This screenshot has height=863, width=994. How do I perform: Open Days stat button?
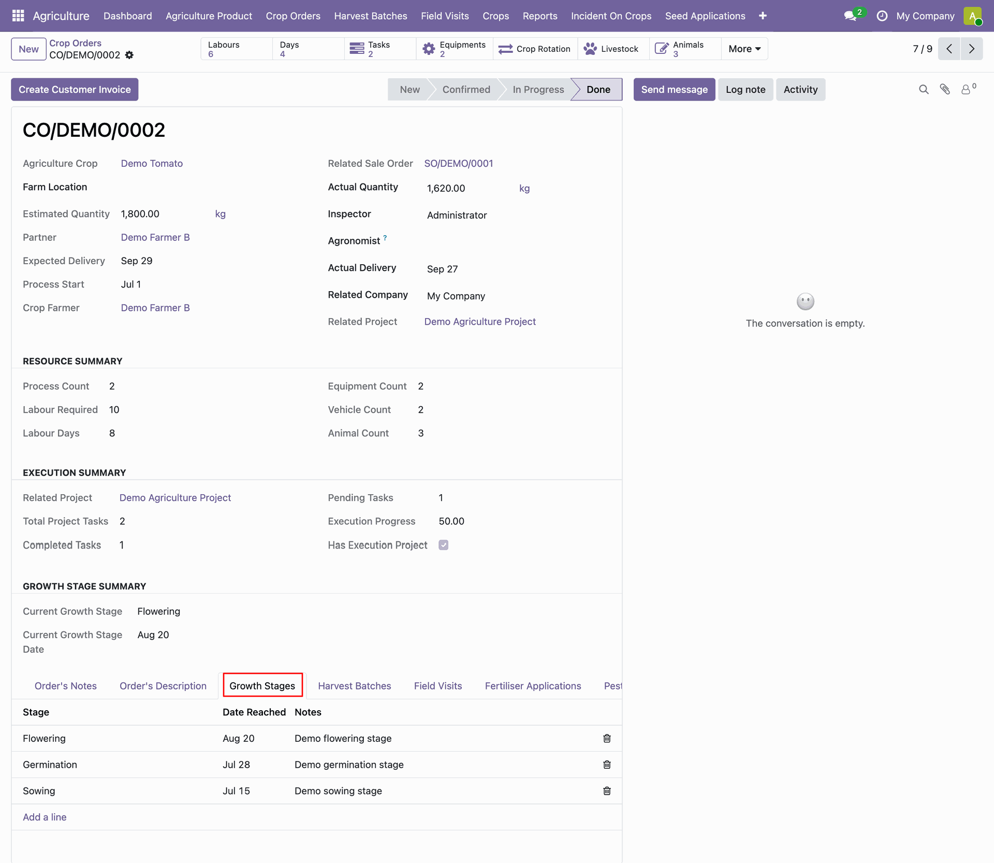308,49
